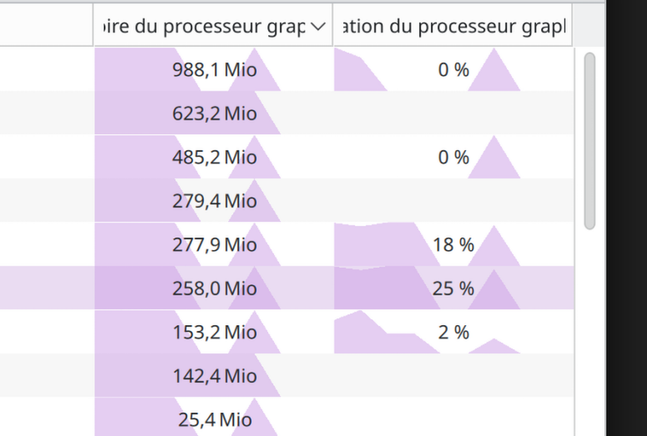Select the 279,4 Mio memory cell

[x=215, y=201]
